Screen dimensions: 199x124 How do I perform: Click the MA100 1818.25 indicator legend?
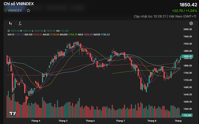(33, 35)
